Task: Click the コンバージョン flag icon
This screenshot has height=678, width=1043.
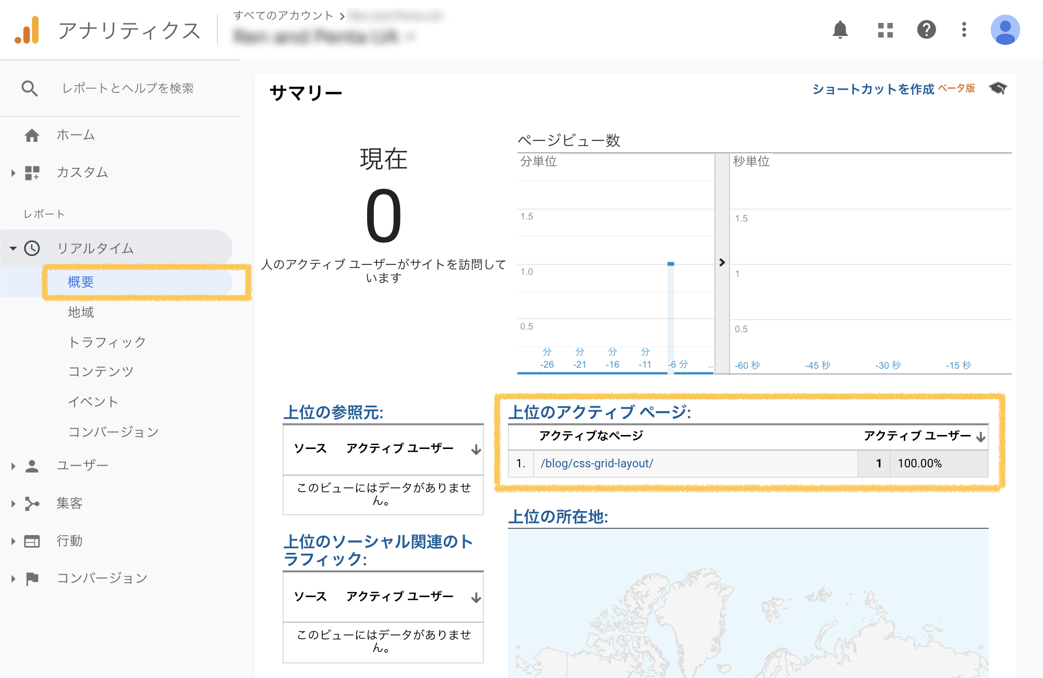Action: [x=32, y=578]
